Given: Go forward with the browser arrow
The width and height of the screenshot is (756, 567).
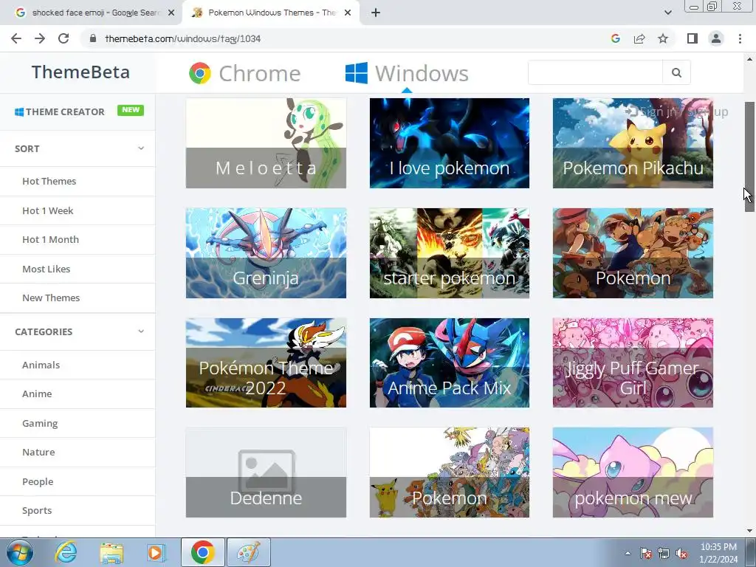Looking at the screenshot, I should [x=40, y=38].
